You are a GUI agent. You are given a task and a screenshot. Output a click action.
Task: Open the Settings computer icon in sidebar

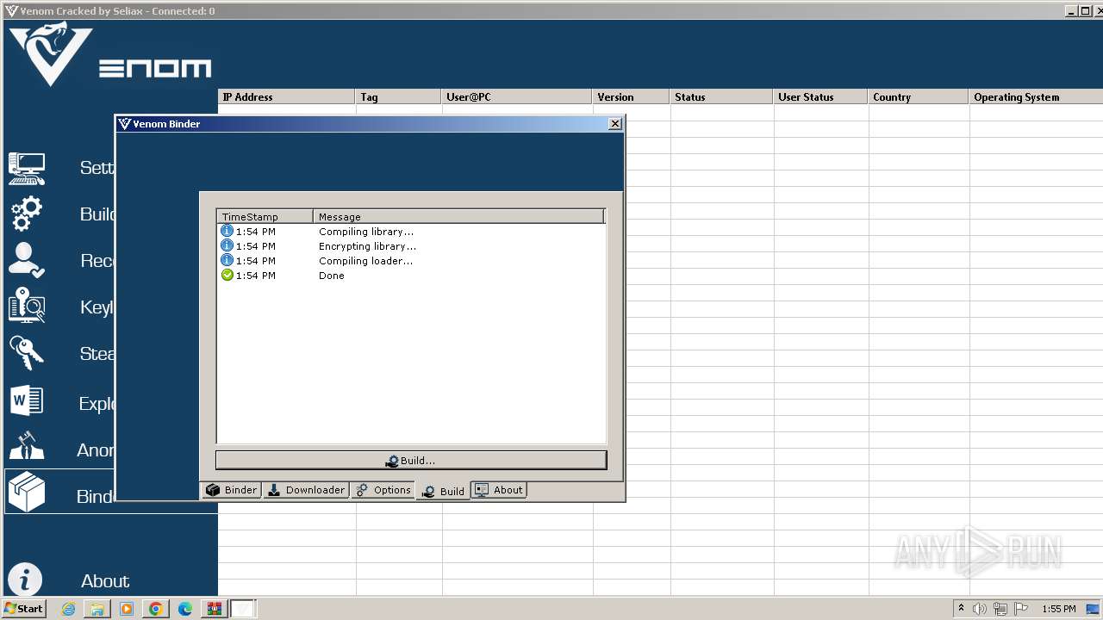(27, 168)
